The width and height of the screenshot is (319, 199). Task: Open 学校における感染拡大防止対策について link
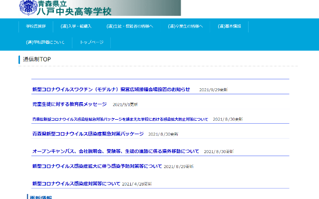point(120,119)
